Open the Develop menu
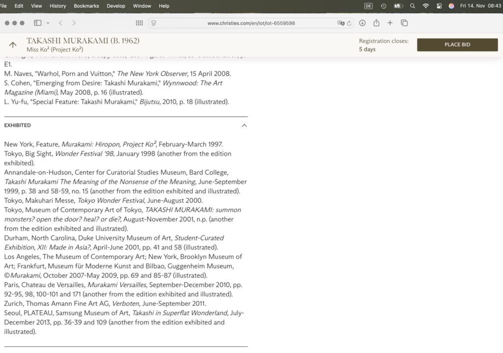The image size is (503, 353). point(116,6)
